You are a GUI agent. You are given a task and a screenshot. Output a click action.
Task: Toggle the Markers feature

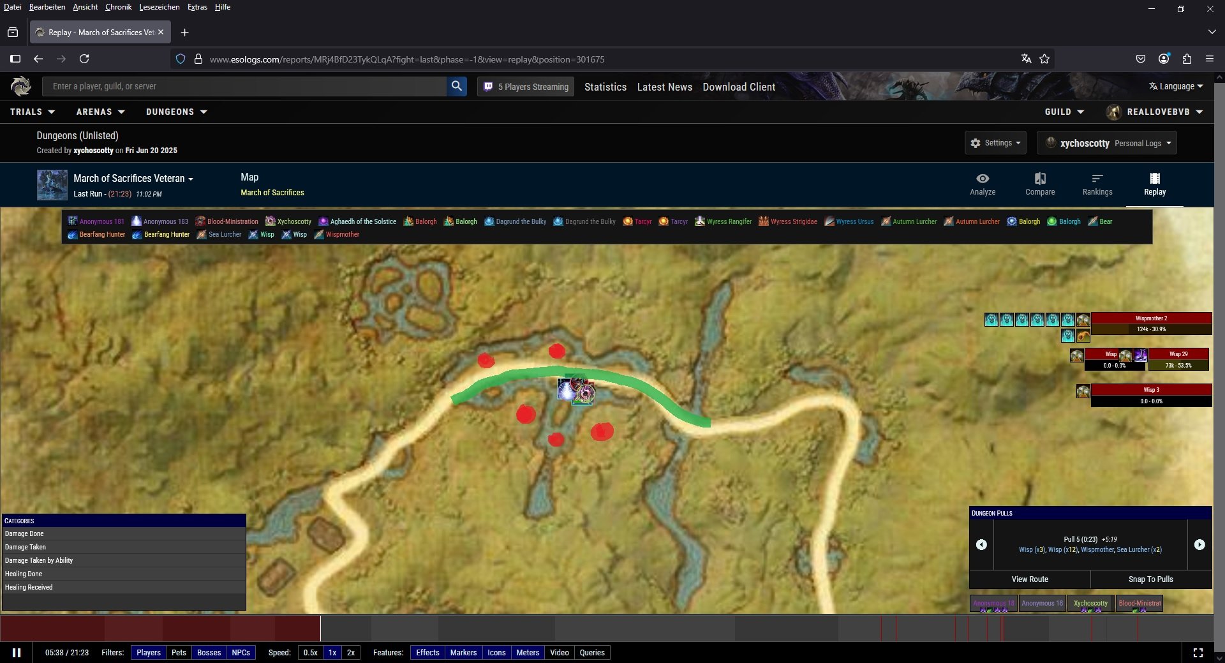tap(463, 653)
